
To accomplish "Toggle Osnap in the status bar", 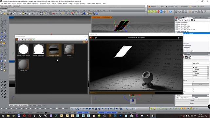I will point(86,113).
